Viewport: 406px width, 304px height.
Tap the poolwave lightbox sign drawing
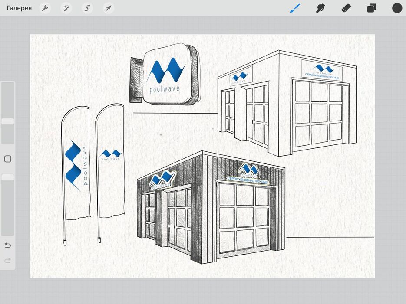pos(165,75)
